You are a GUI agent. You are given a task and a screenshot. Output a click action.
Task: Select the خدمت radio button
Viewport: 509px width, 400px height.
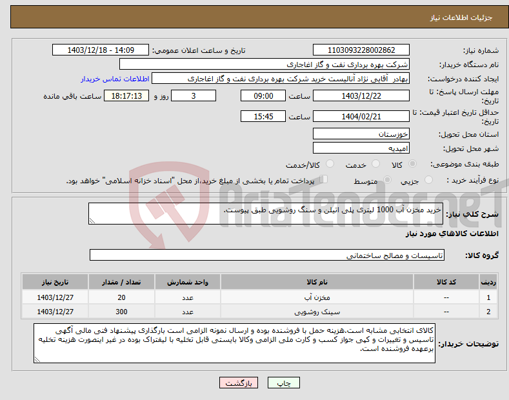coord(375,164)
